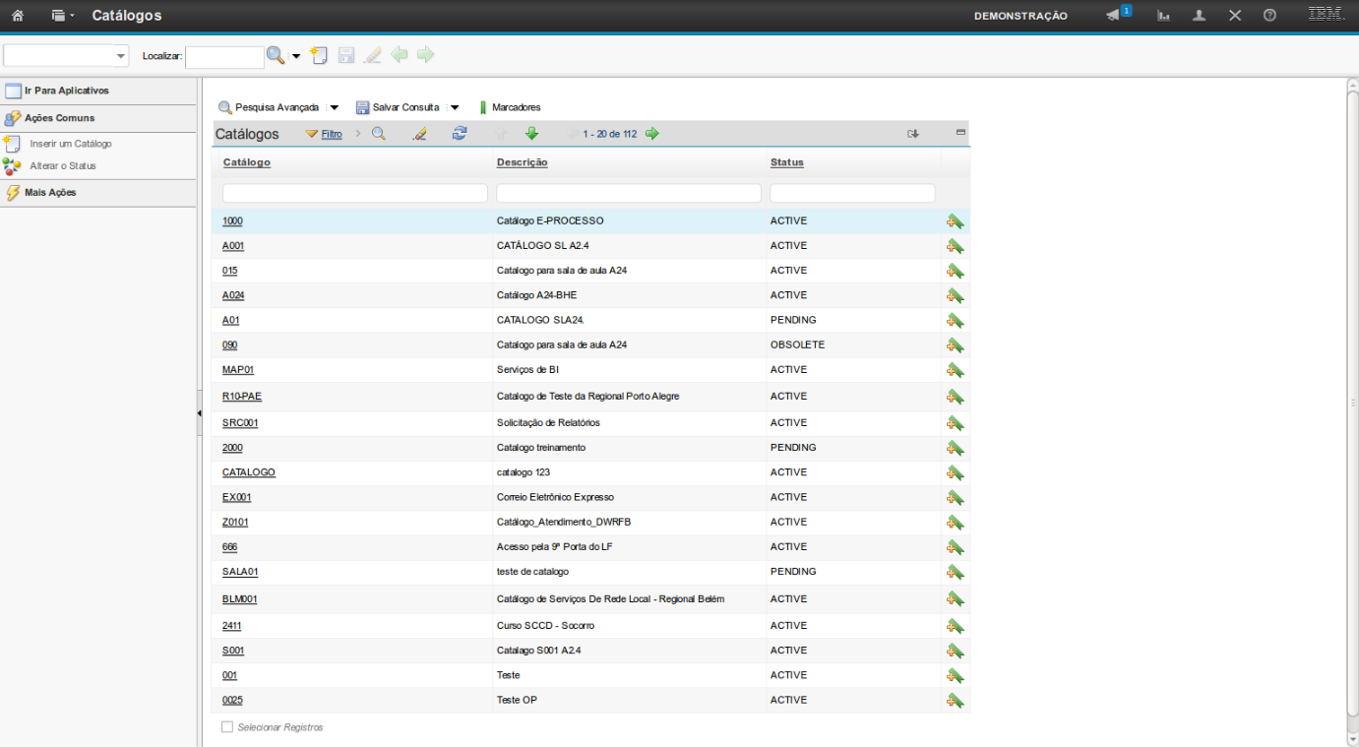Collapse the Catálogos table with the minimize toggle
Image resolution: width=1359 pixels, height=747 pixels.
click(x=960, y=133)
